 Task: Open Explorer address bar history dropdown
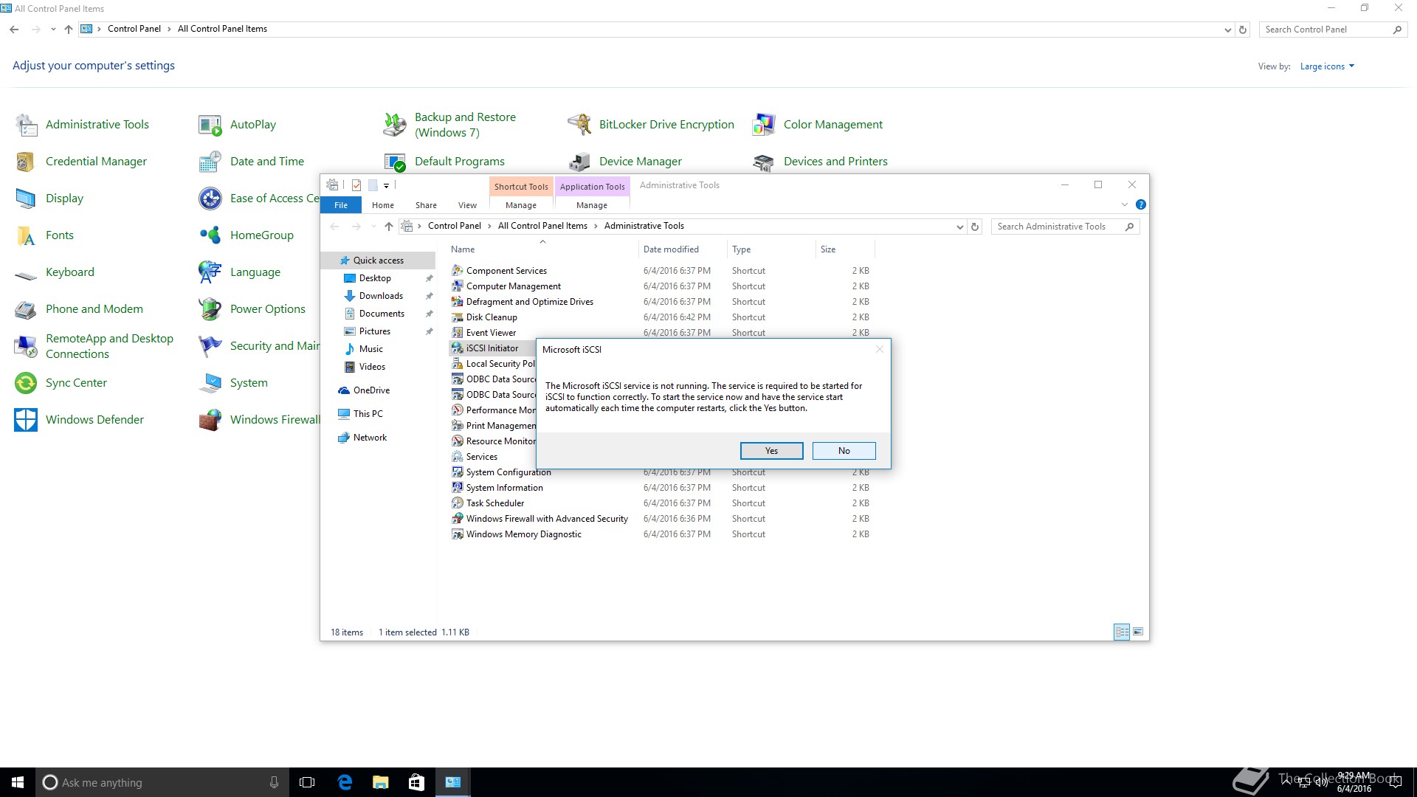point(959,227)
